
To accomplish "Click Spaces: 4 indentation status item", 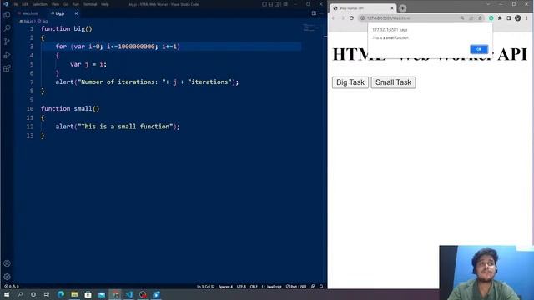I will point(225,287).
